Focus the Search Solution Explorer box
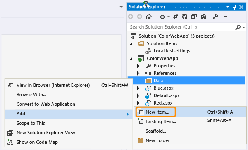248x150 pixels. [181, 27]
